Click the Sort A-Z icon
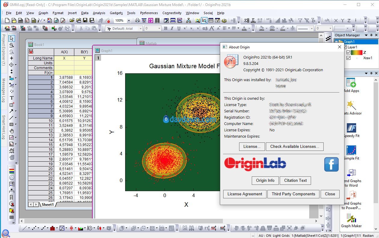This screenshot has height=238, width=379. 260,20
